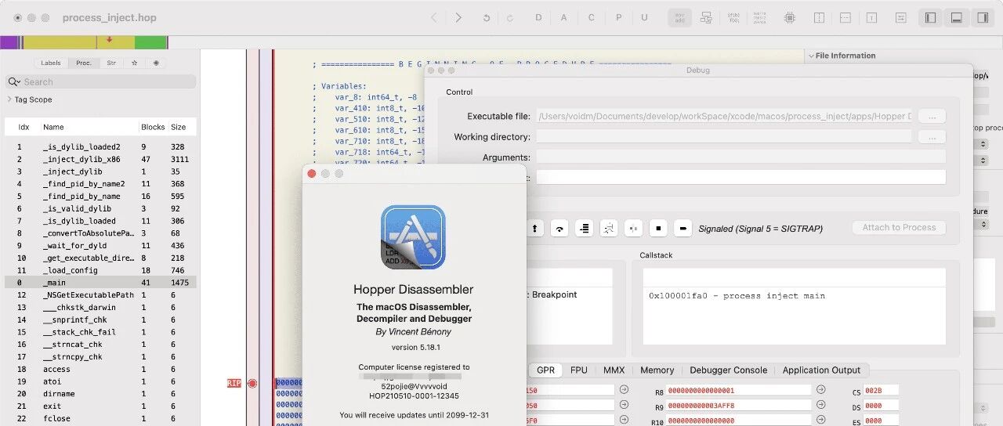Send R8 register value with its arrow icon
The height and width of the screenshot is (426, 1003).
820,390
